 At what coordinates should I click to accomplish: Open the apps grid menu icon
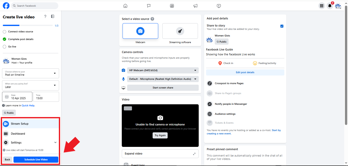tap(322, 6)
